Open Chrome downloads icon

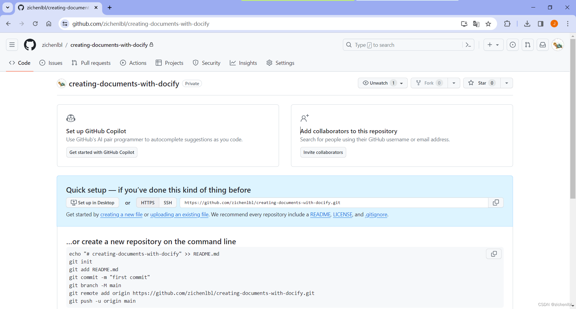pyautogui.click(x=527, y=24)
